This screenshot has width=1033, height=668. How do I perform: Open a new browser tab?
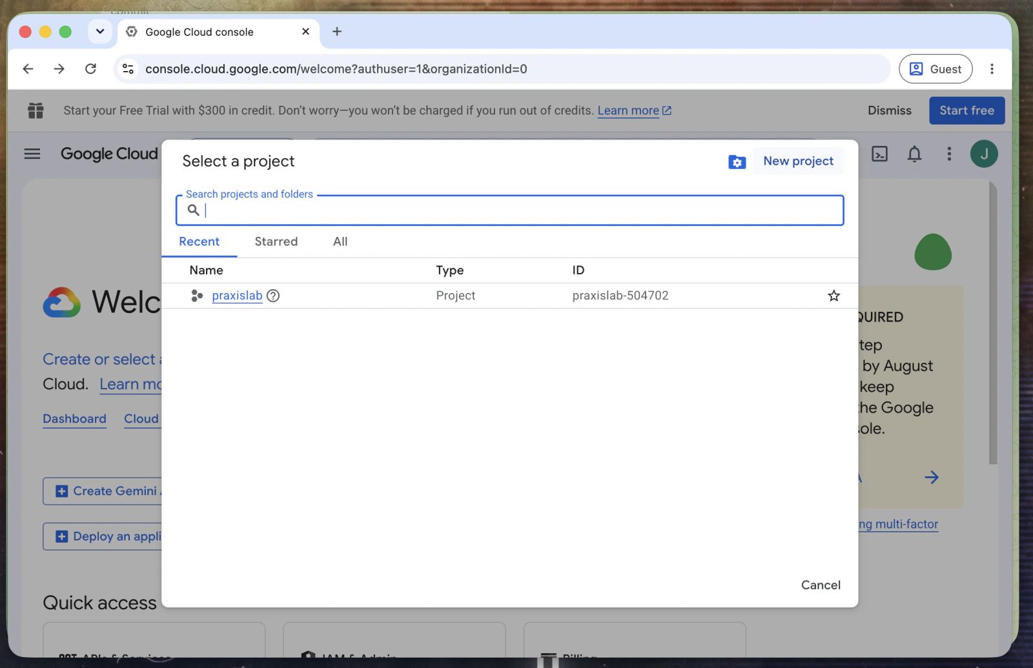(337, 32)
